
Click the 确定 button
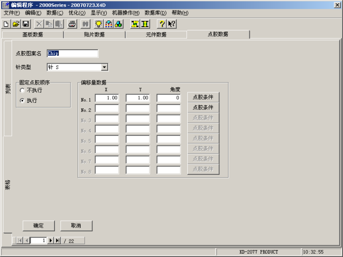[x=38, y=225]
